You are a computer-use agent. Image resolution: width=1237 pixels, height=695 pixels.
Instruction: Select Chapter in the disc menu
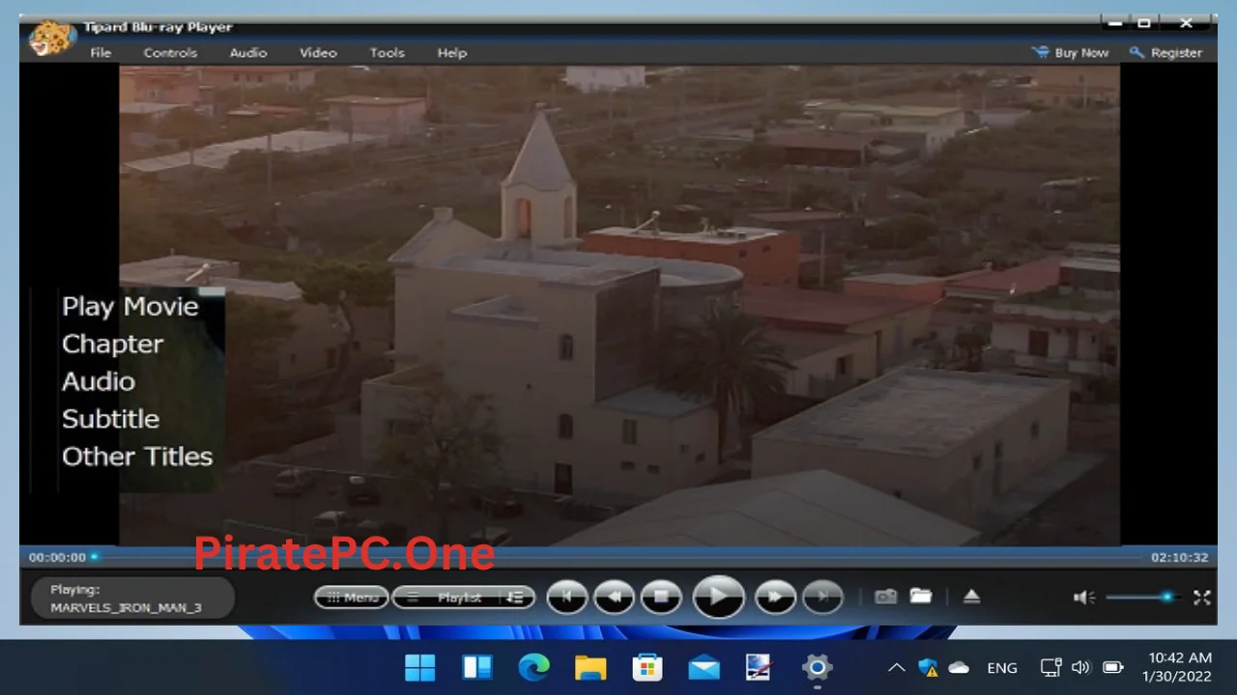click(x=113, y=344)
